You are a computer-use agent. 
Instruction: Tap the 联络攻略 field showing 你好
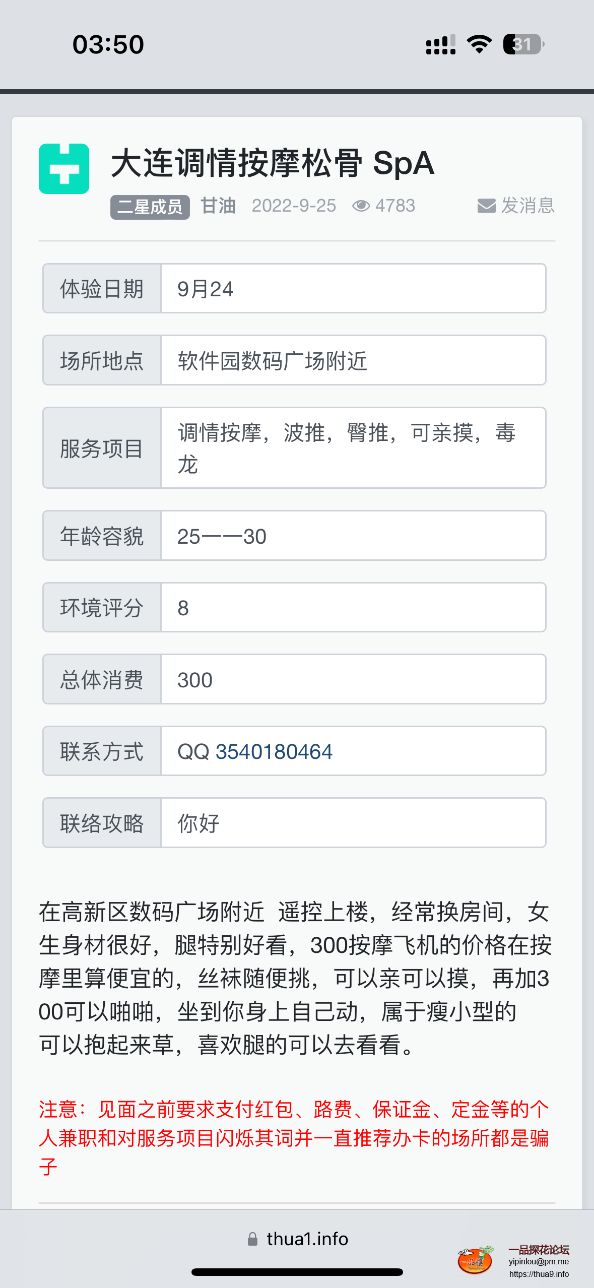click(353, 823)
